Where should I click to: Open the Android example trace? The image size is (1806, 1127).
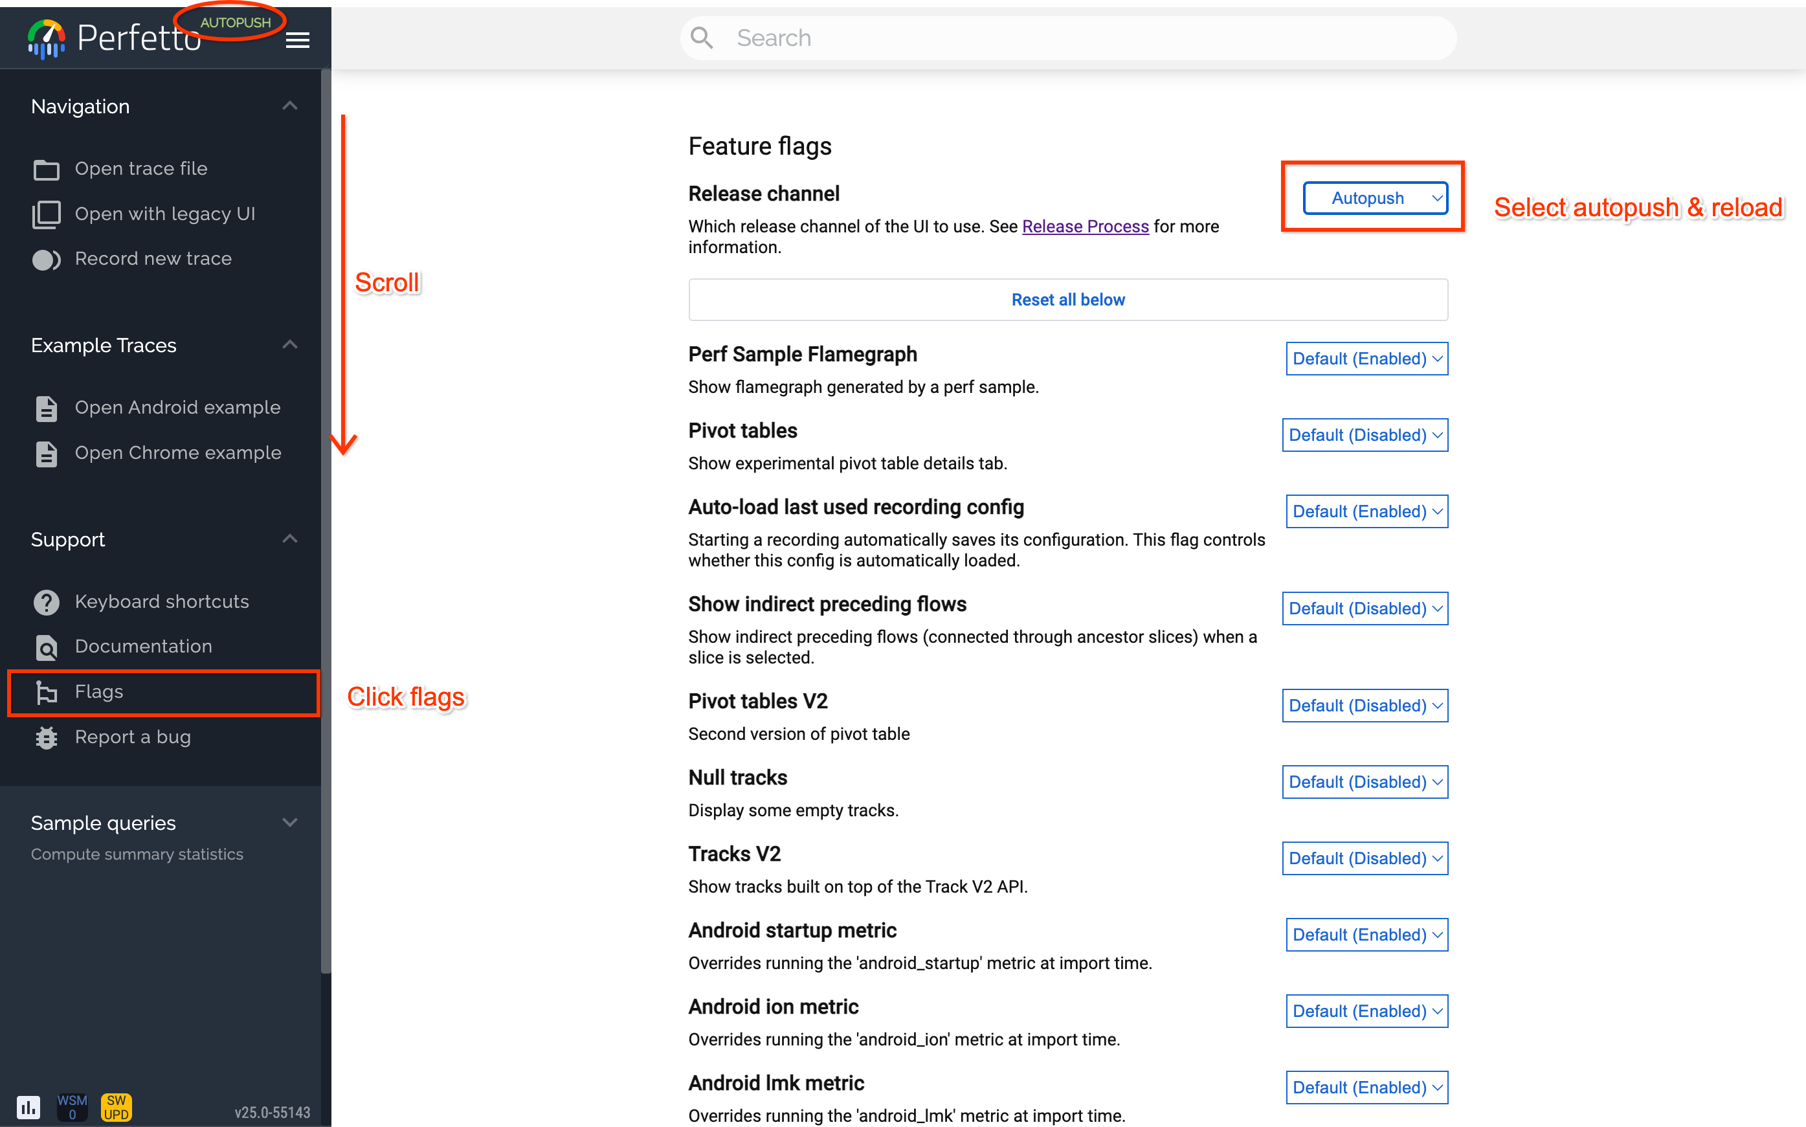[x=177, y=407]
